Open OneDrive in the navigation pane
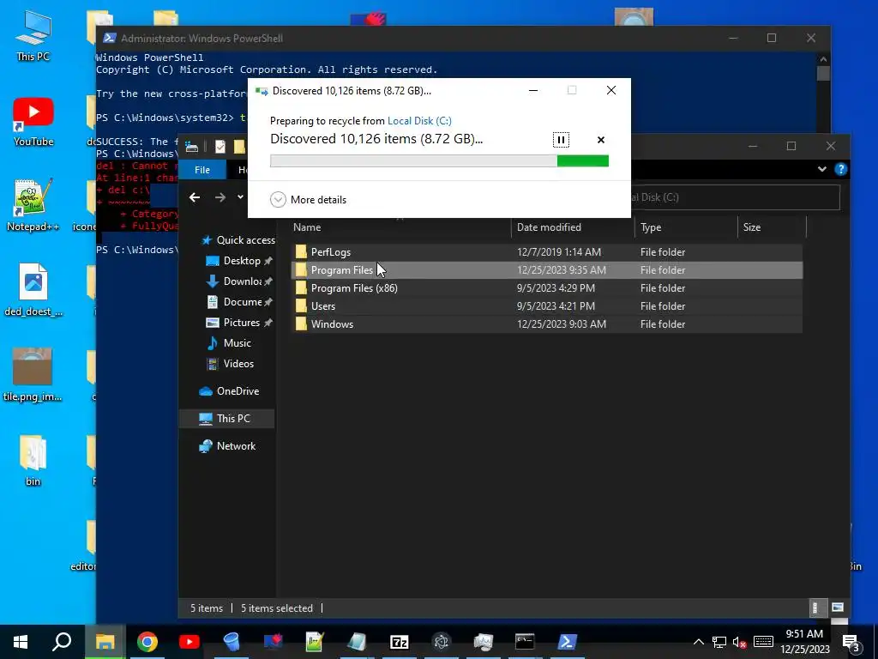Screen dimensions: 878x659 pos(229,391)
